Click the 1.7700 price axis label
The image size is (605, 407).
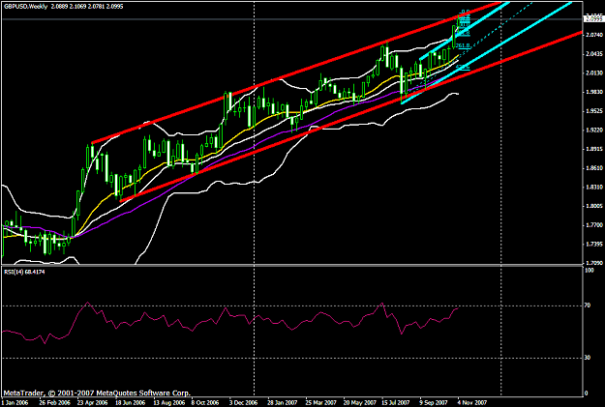coord(594,225)
